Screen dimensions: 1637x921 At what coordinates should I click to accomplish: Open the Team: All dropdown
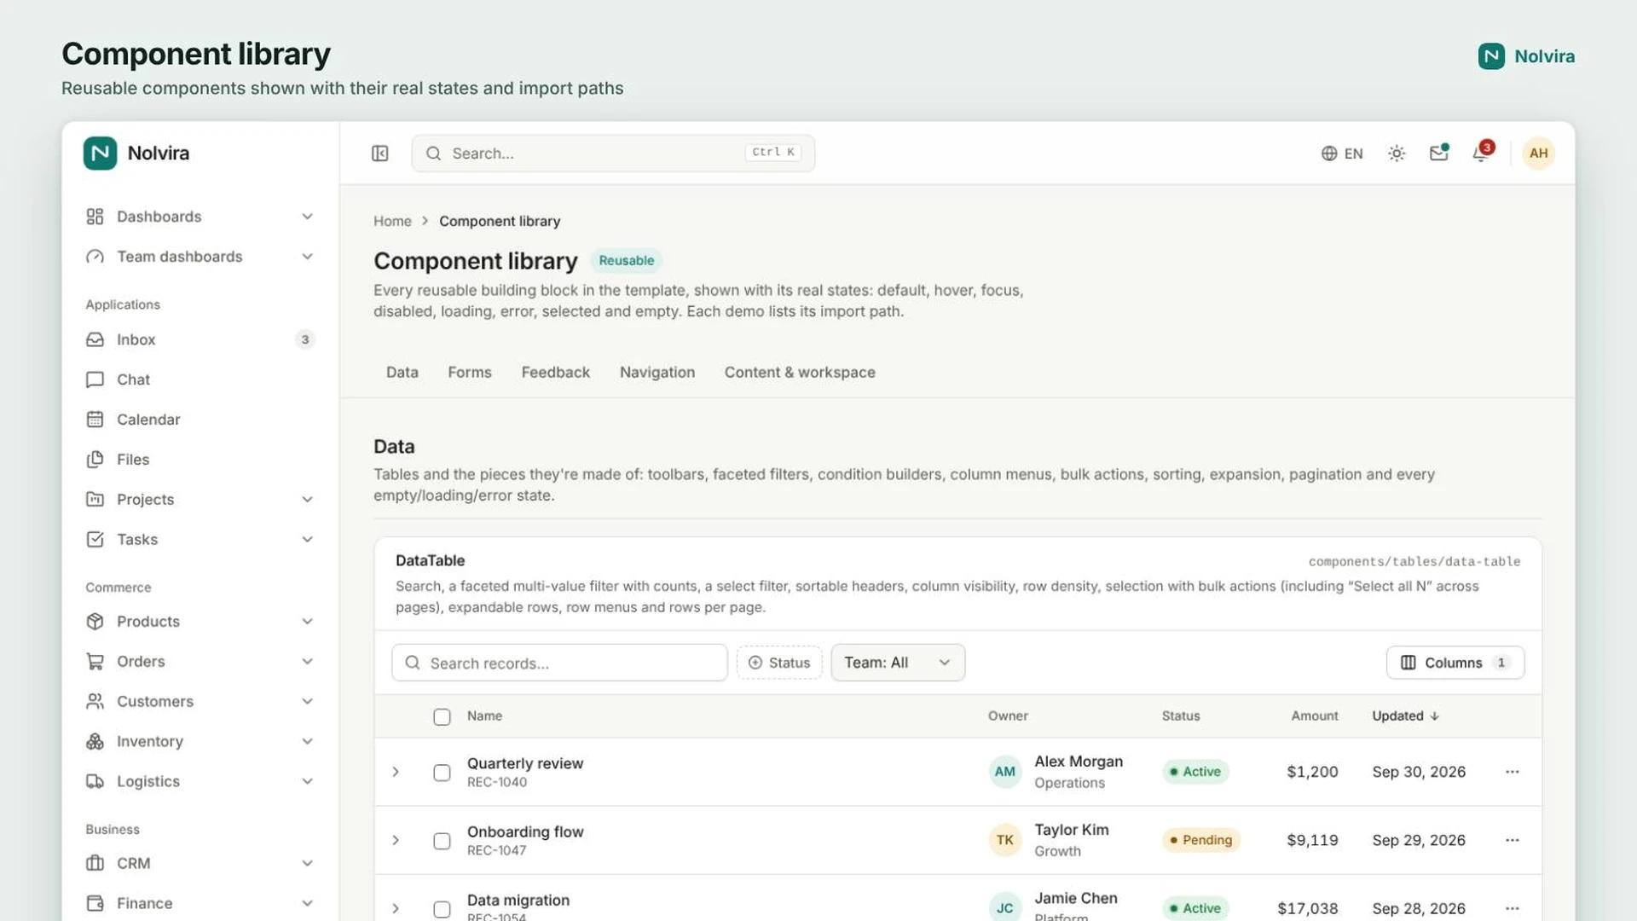click(x=898, y=663)
